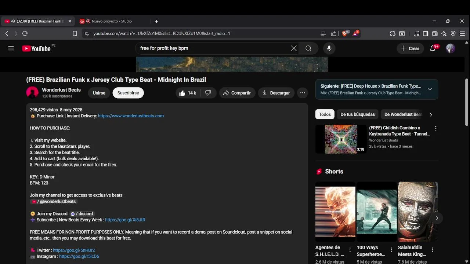The height and width of the screenshot is (264, 470).
Task: Open the notifications bell
Action: pos(433,48)
